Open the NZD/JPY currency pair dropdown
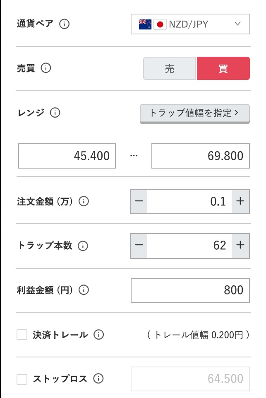The width and height of the screenshot is (266, 398). point(190,24)
